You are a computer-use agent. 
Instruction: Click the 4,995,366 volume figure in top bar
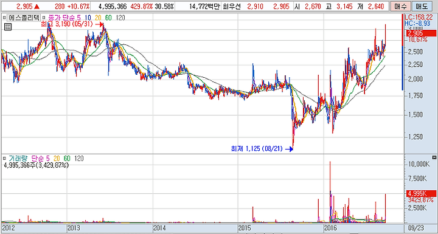pyautogui.click(x=113, y=6)
